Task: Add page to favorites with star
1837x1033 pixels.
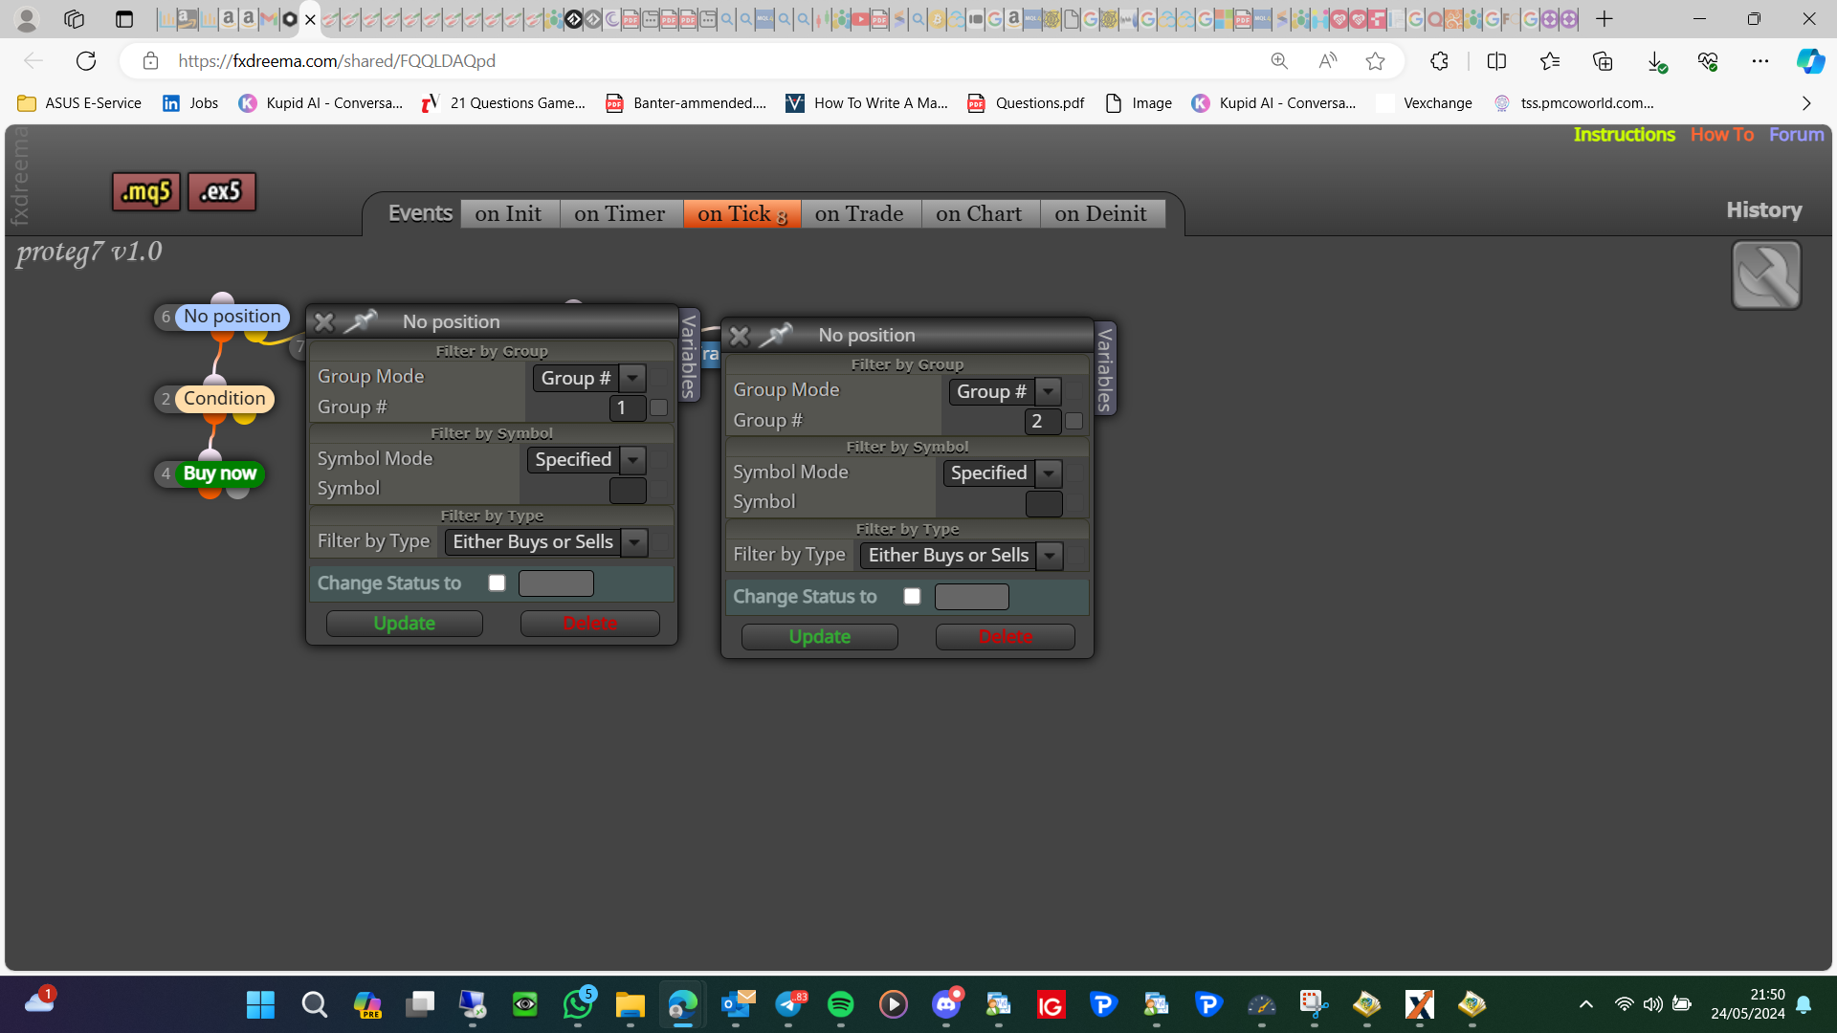Action: pos(1375,61)
